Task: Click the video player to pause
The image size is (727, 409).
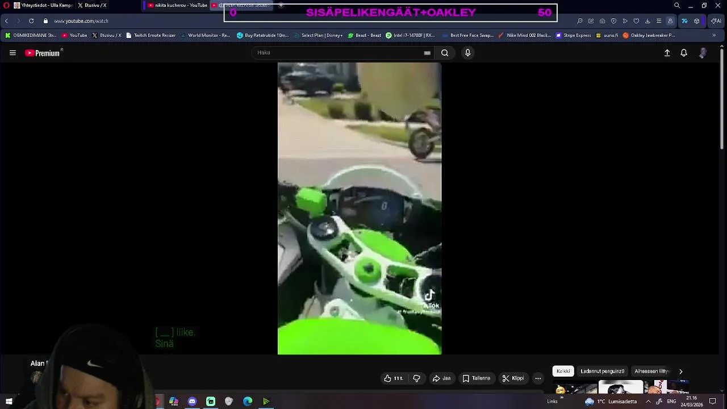Action: 360,208
